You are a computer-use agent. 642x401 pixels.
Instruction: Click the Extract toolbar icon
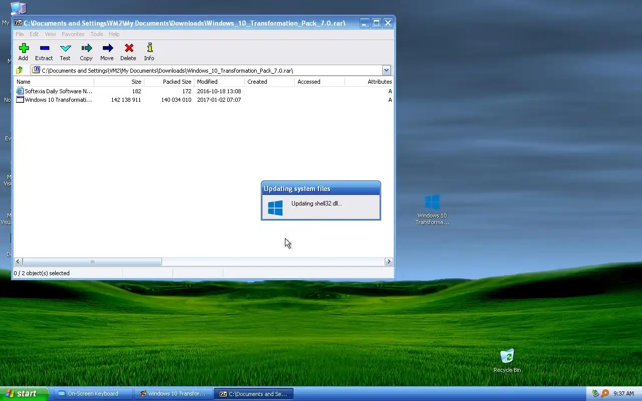44,48
